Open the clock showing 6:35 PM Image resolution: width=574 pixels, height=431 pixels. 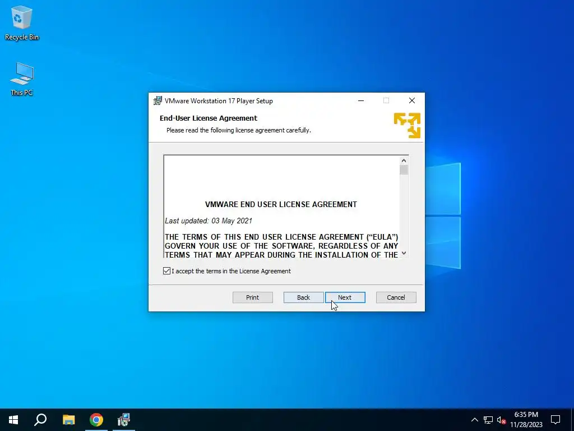click(526, 420)
